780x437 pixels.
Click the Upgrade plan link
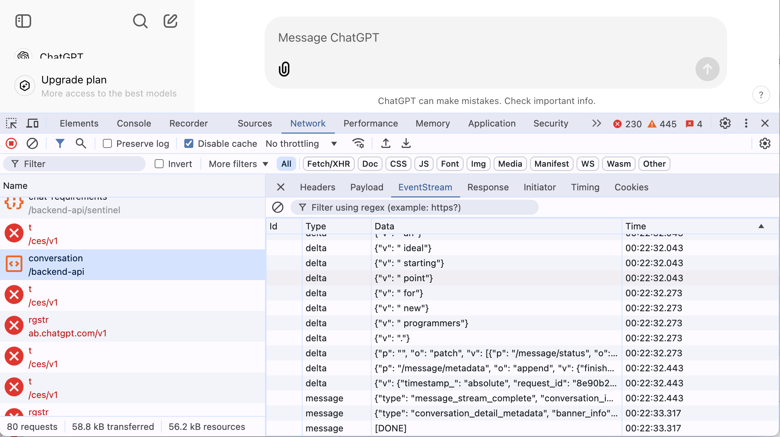coord(74,80)
